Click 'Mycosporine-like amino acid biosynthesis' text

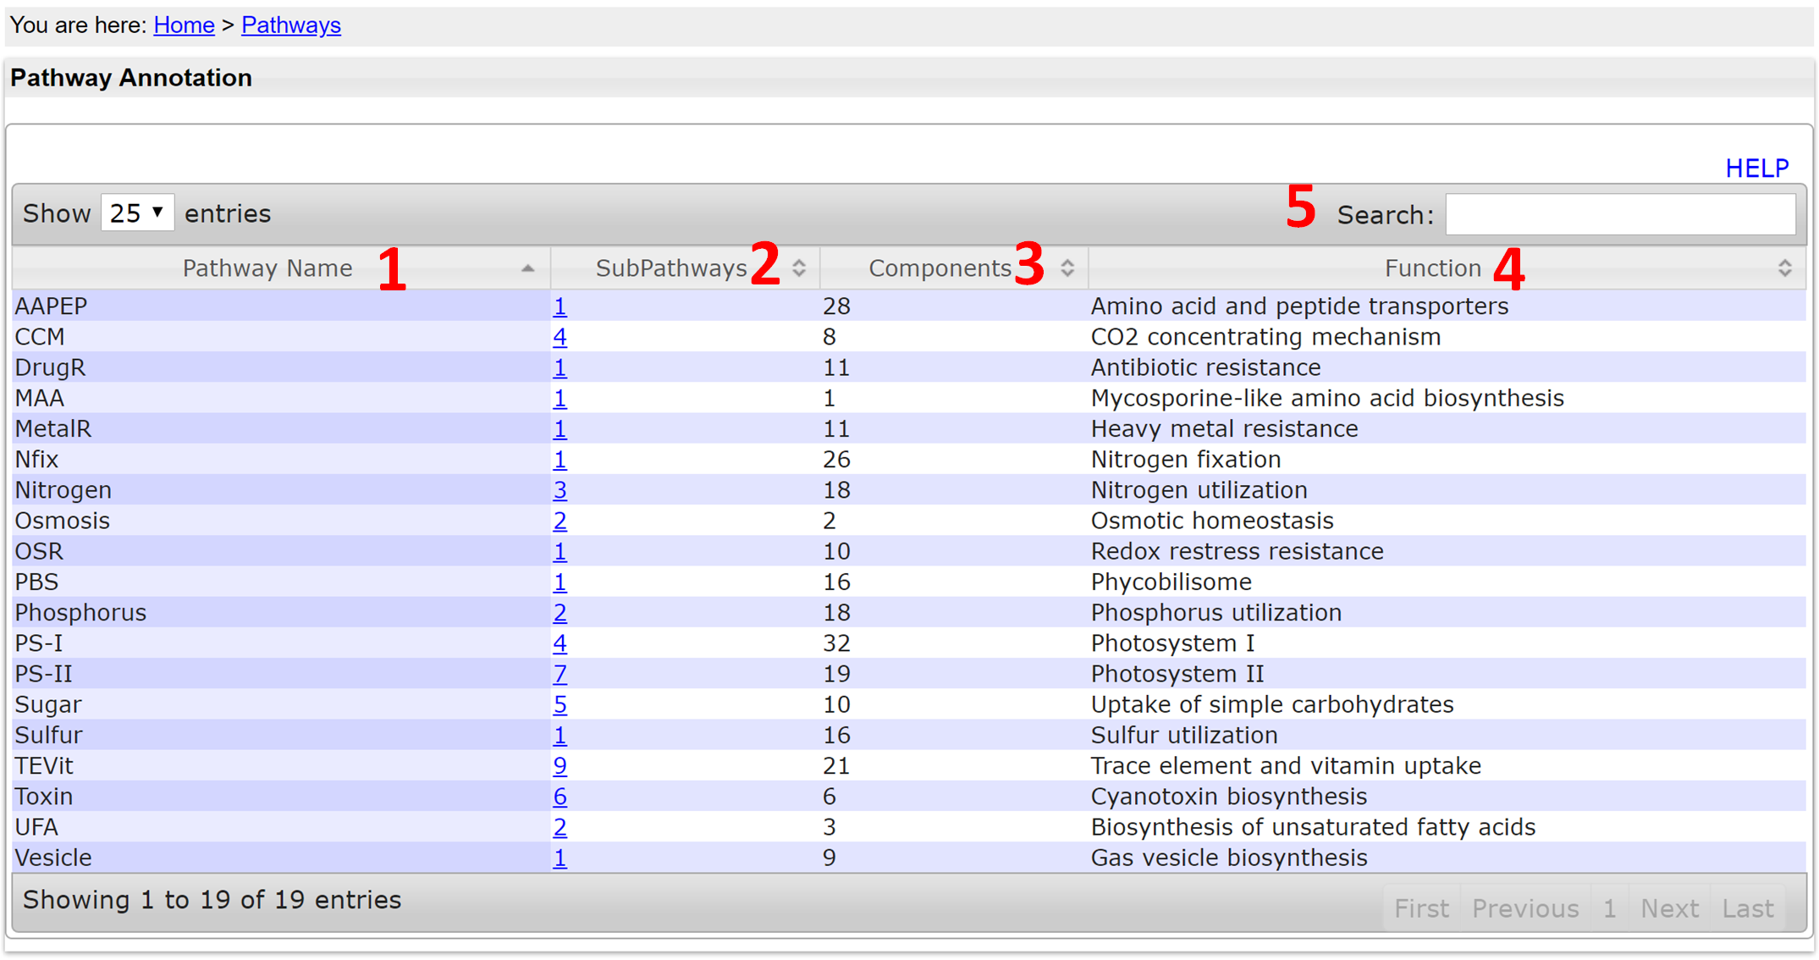[1327, 398]
